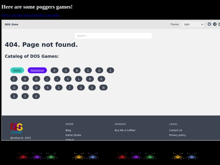Select the Multiplayer category tag
The height and width of the screenshot is (165, 220).
pyautogui.click(x=37, y=70)
